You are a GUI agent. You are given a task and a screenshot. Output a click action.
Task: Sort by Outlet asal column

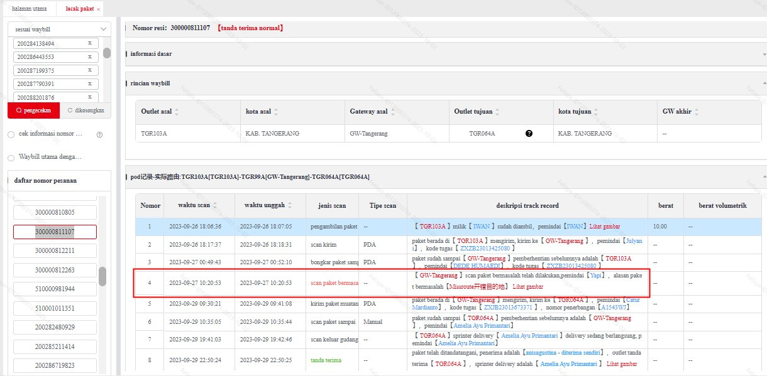[177, 112]
